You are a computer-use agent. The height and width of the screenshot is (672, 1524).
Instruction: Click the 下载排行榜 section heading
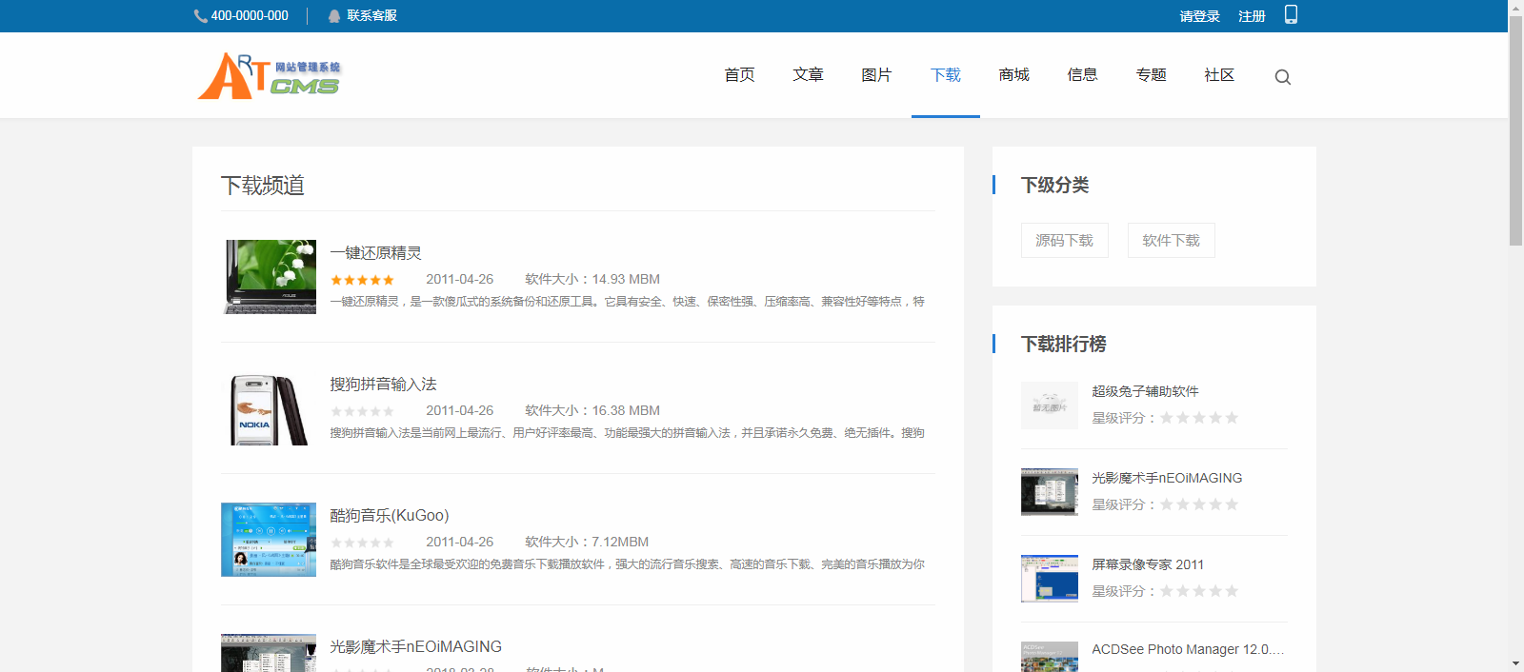coord(1064,344)
